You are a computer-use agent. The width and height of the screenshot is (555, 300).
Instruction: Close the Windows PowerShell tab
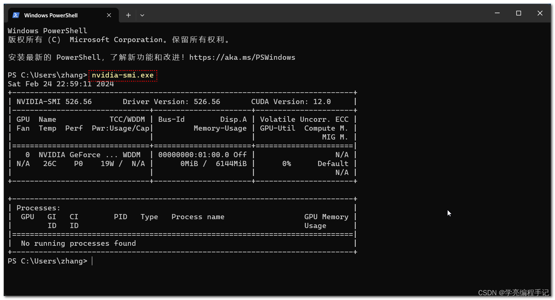pos(109,15)
